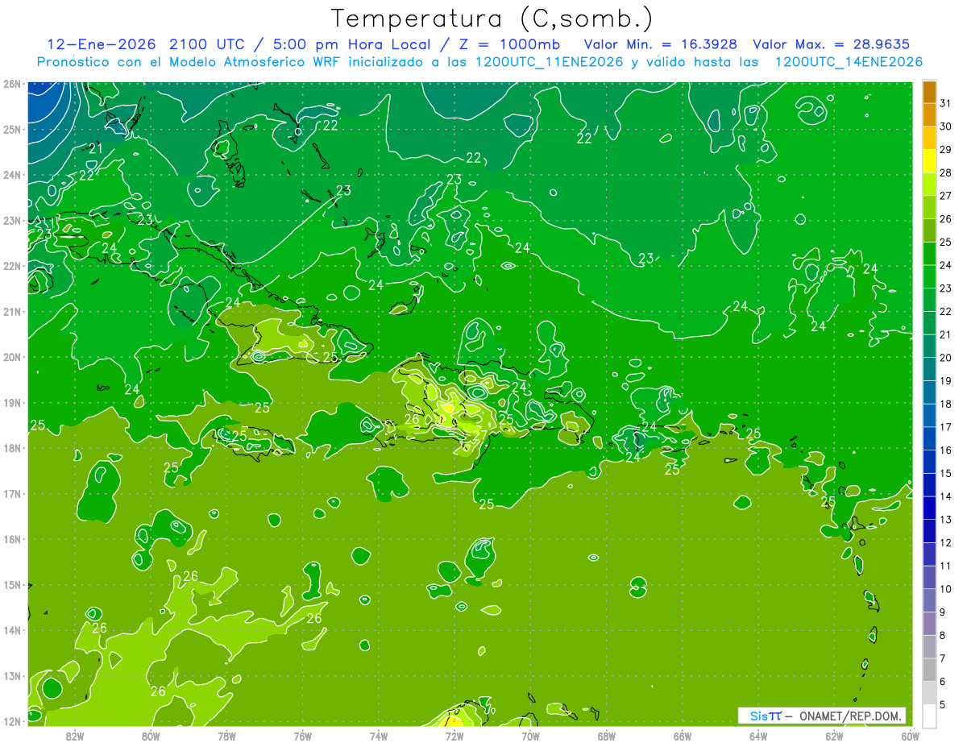Click the legend scale value '5'
Viewport: 967px width, 747px height.
(x=943, y=705)
